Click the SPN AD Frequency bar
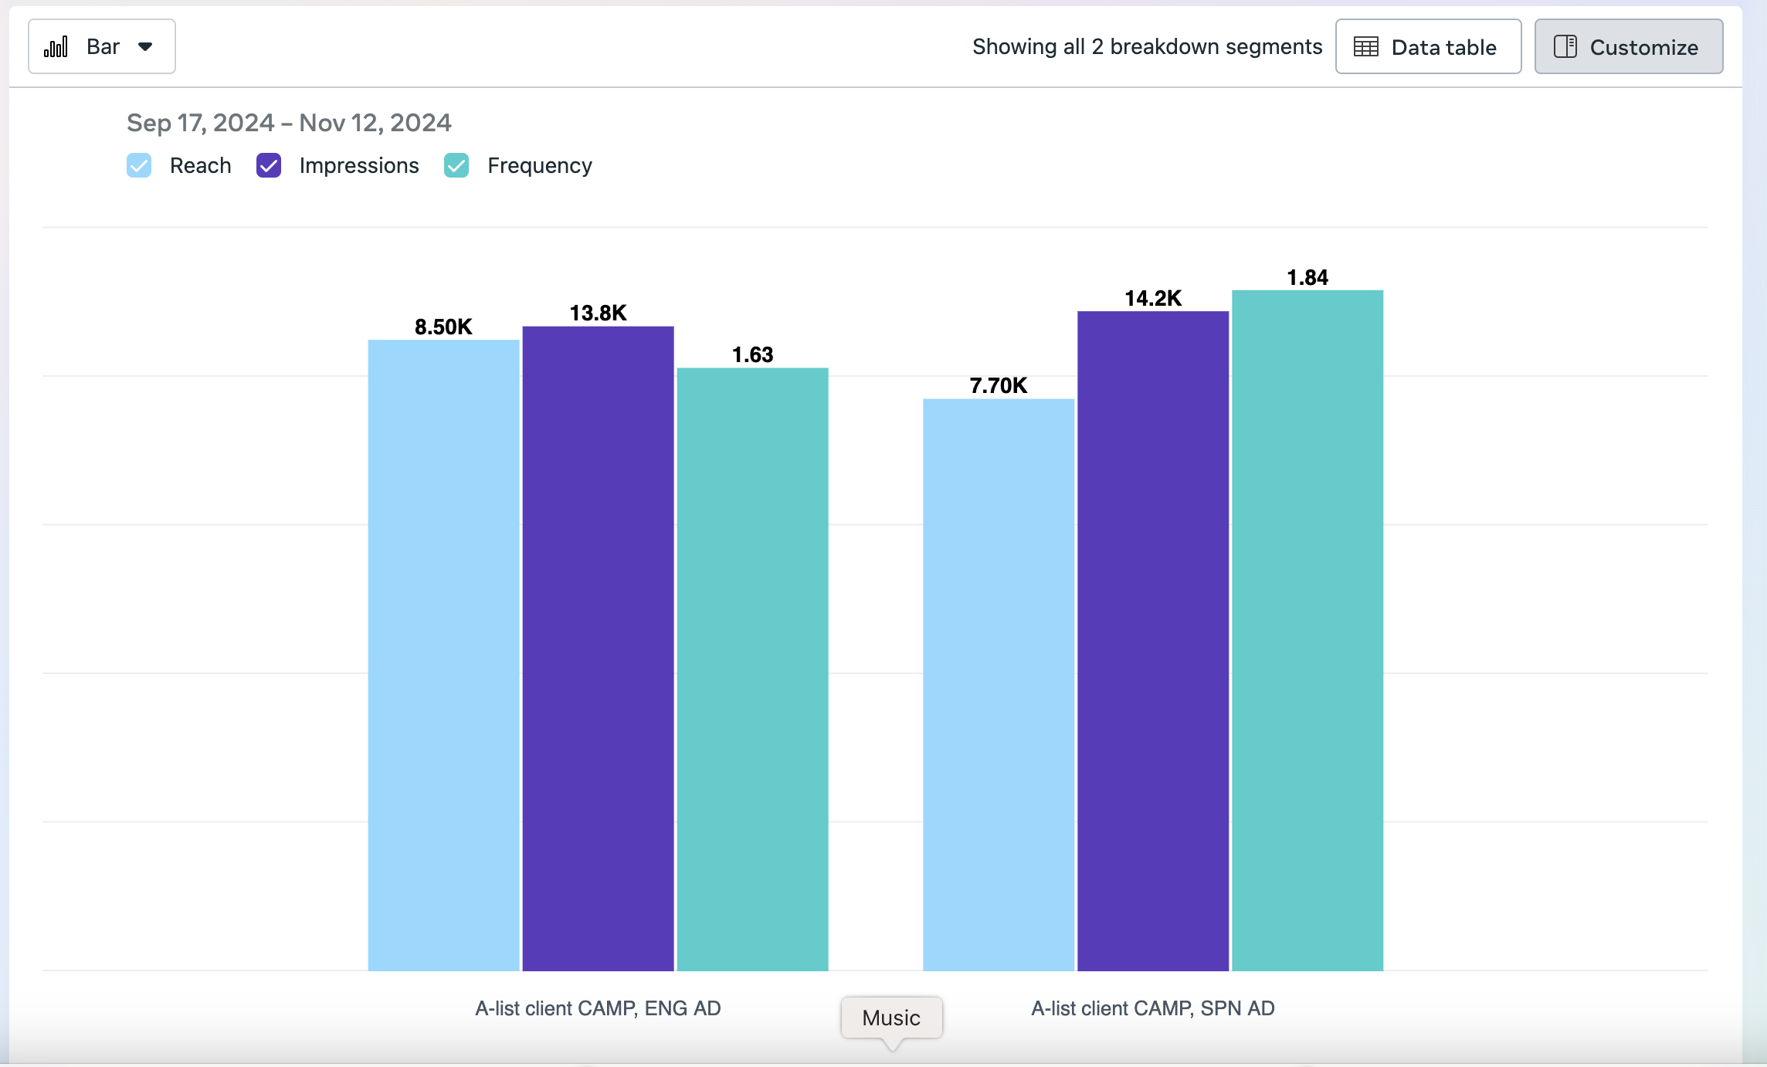This screenshot has height=1067, width=1767. point(1307,630)
